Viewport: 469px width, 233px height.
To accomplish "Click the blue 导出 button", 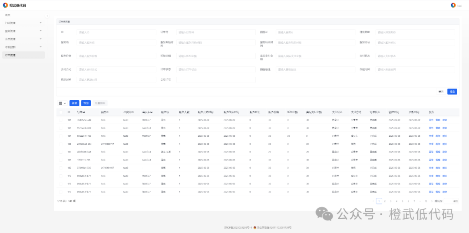I will coord(86,103).
